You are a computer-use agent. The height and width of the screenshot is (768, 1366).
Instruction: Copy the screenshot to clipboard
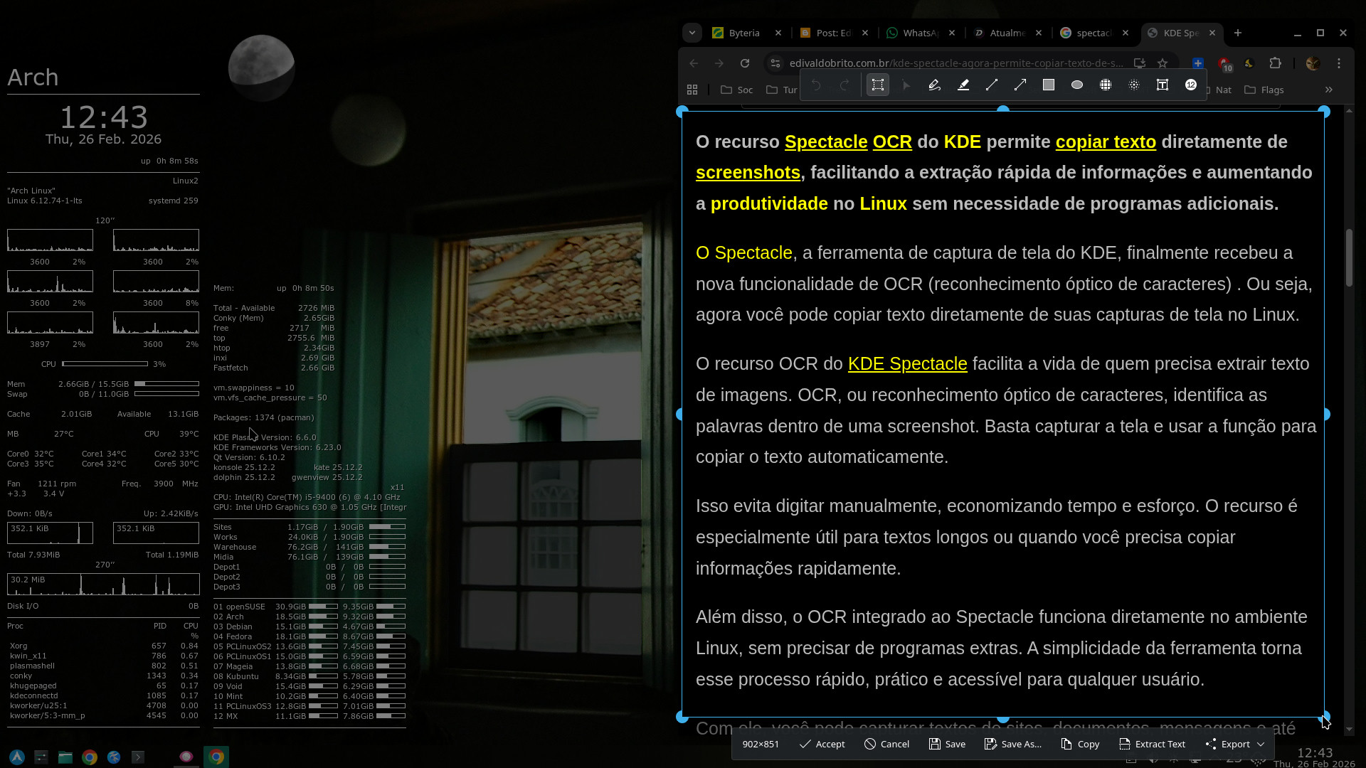[x=1080, y=744]
